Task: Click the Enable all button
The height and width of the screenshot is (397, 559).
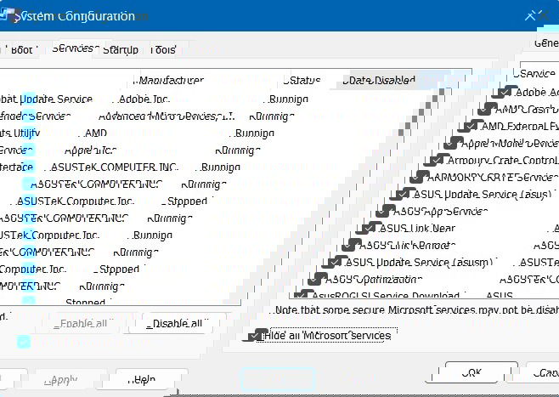Action: click(83, 324)
